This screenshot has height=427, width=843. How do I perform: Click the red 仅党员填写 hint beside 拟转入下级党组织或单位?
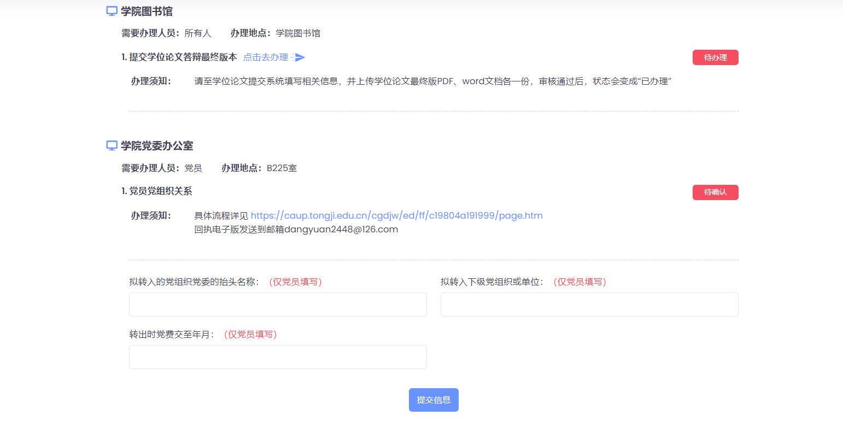pos(579,282)
